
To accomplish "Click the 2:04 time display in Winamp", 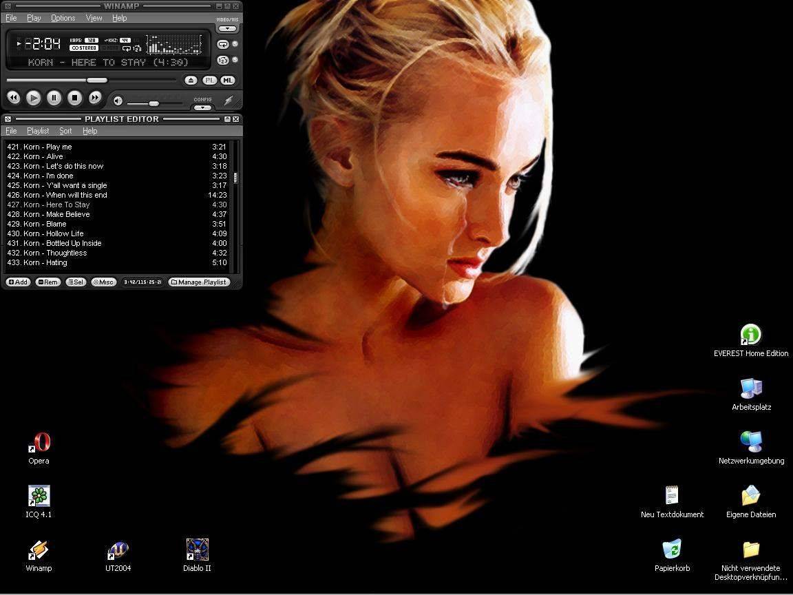I will click(x=43, y=44).
